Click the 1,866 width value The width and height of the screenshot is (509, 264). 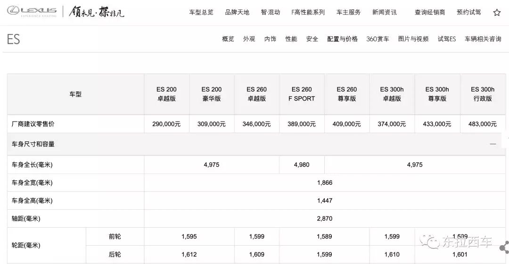tap(325, 183)
